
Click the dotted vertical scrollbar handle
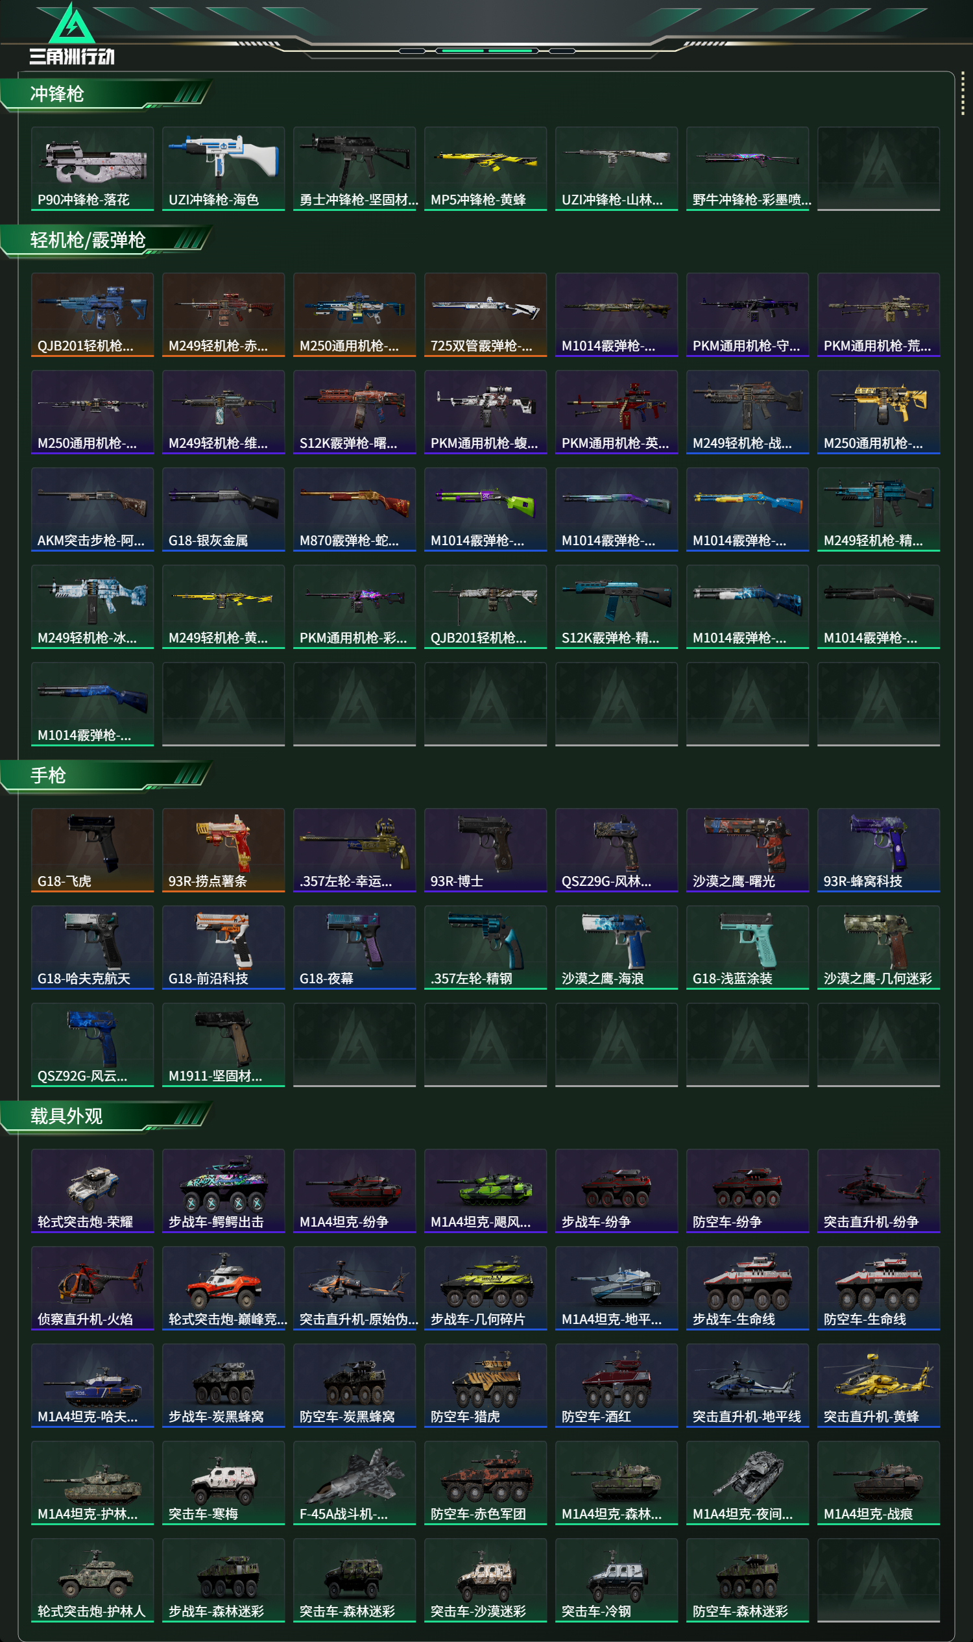963,93
